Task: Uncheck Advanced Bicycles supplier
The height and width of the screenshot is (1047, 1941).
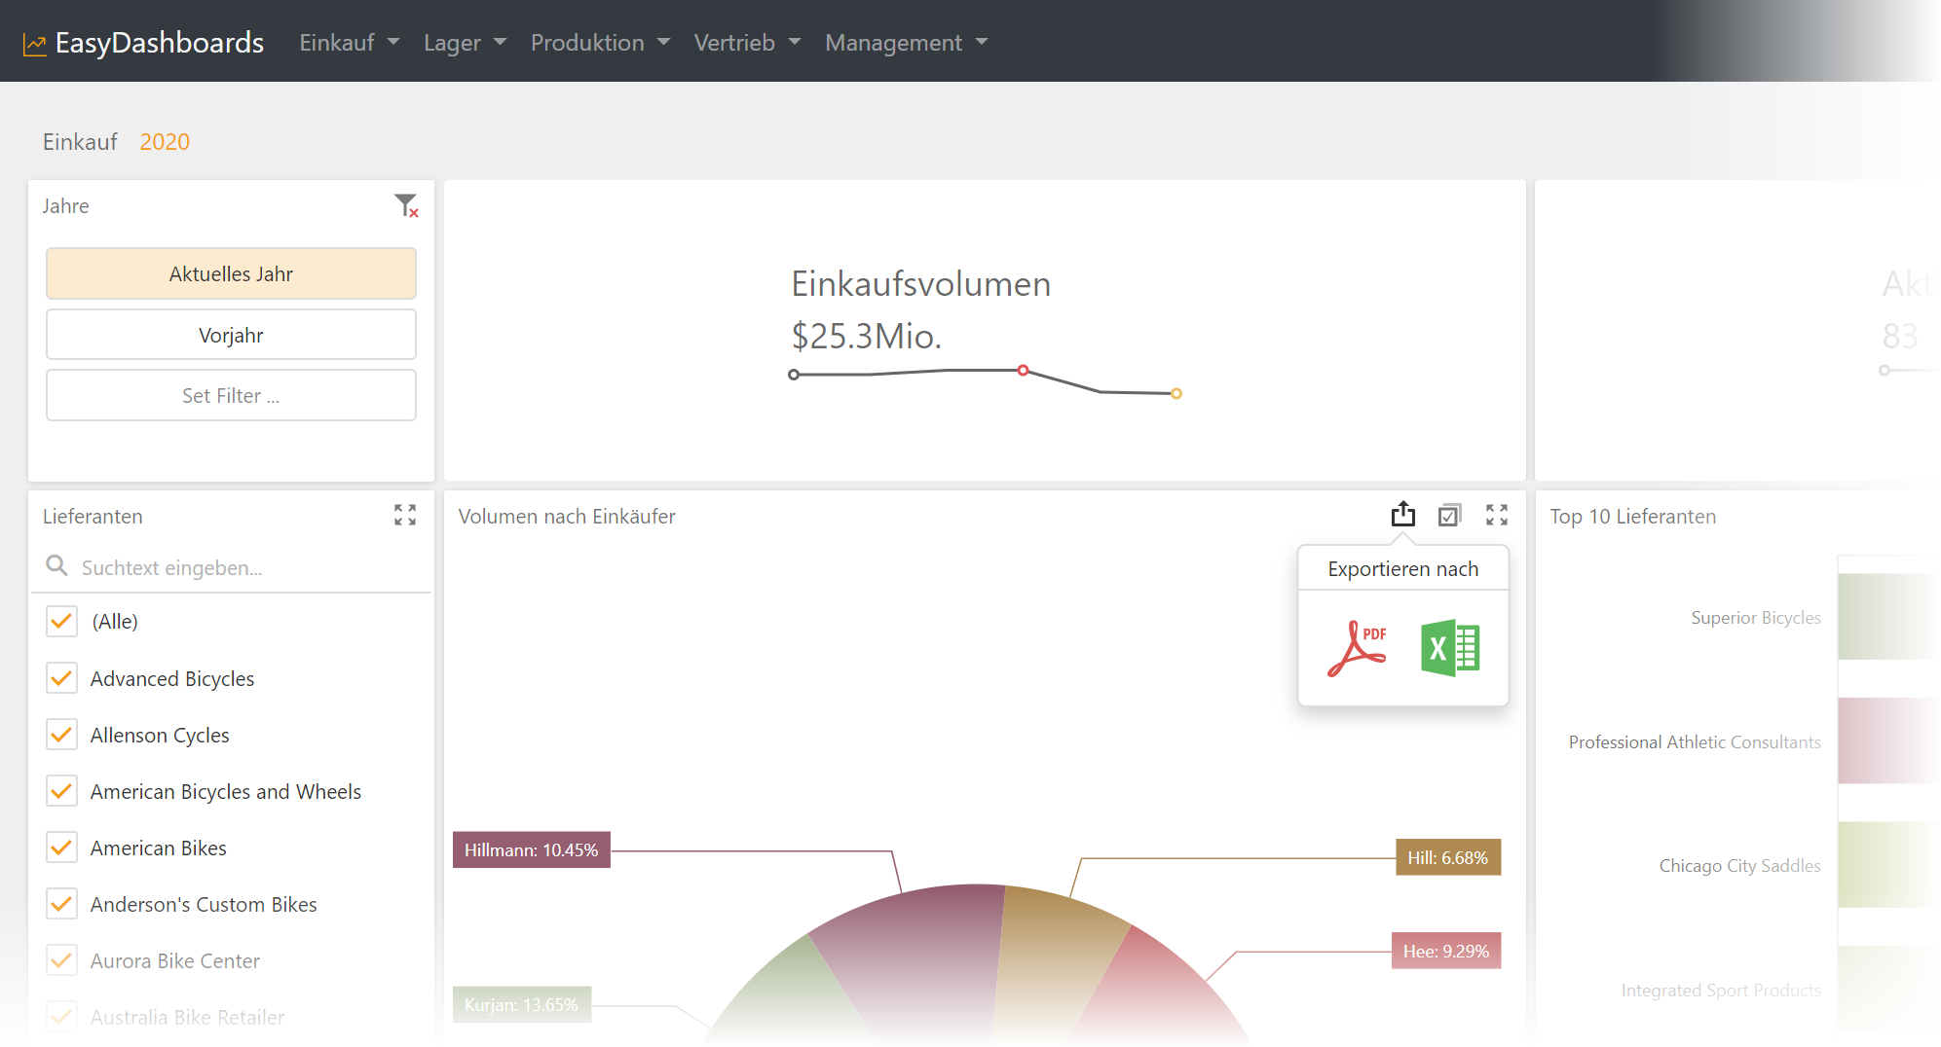Action: (x=61, y=678)
